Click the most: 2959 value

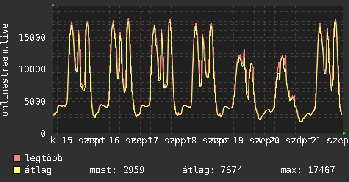click(117, 170)
